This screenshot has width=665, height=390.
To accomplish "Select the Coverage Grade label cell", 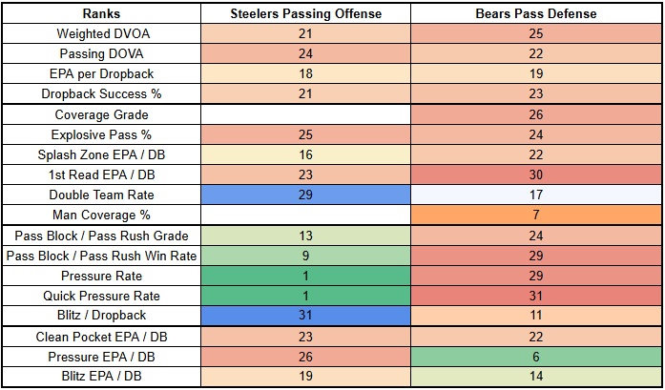I will pos(100,114).
